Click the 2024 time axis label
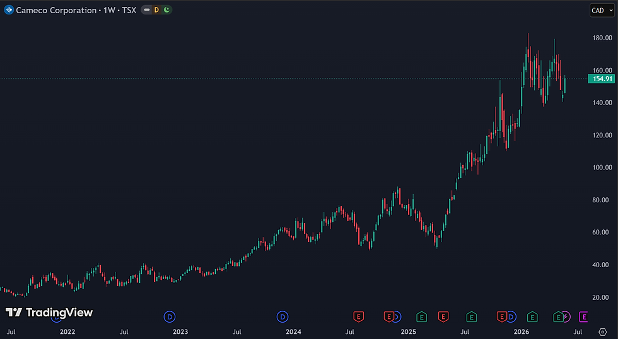The image size is (618, 339). [x=293, y=332]
